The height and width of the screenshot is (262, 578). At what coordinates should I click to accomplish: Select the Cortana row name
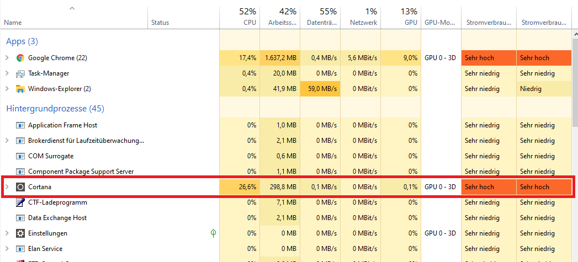coord(39,187)
